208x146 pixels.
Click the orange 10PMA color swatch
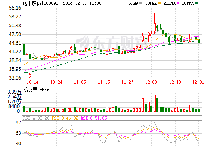tap(160, 3)
